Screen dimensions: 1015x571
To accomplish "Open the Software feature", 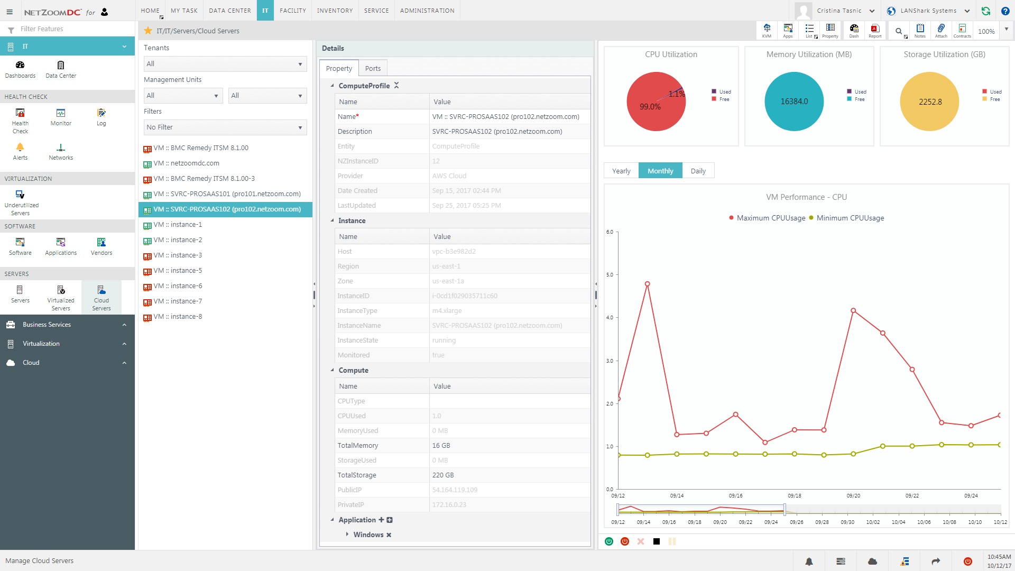I will click(20, 246).
